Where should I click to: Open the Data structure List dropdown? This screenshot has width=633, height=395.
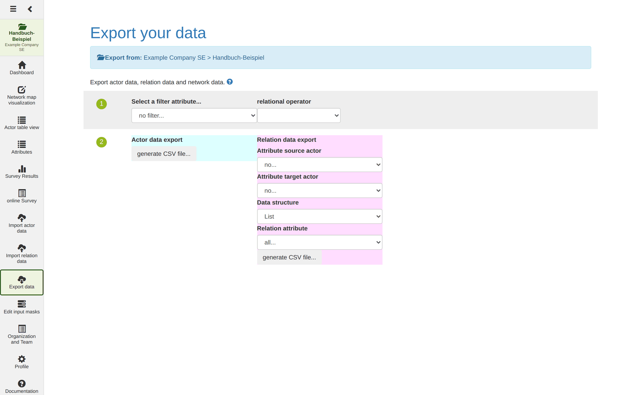pyautogui.click(x=320, y=217)
